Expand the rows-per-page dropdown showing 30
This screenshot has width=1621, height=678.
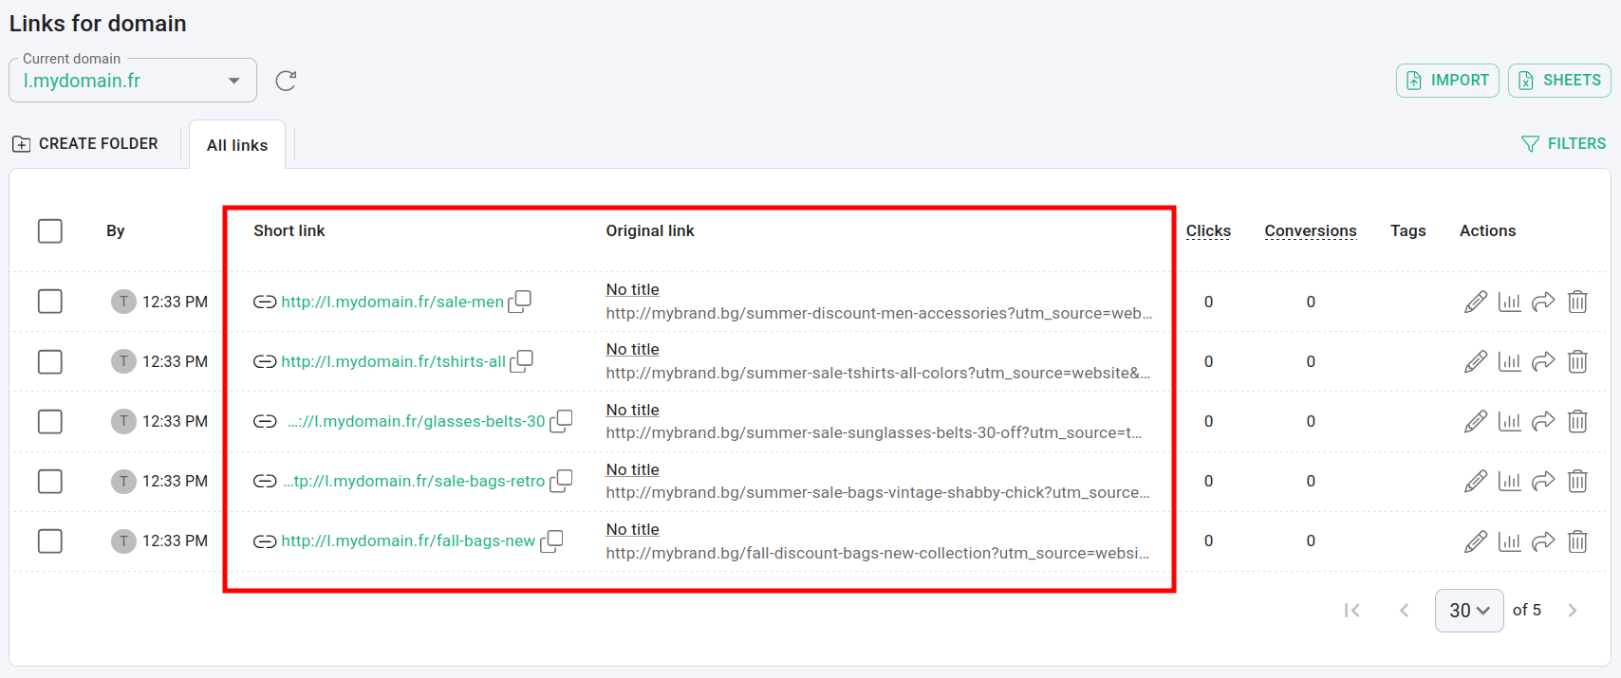[1468, 611]
